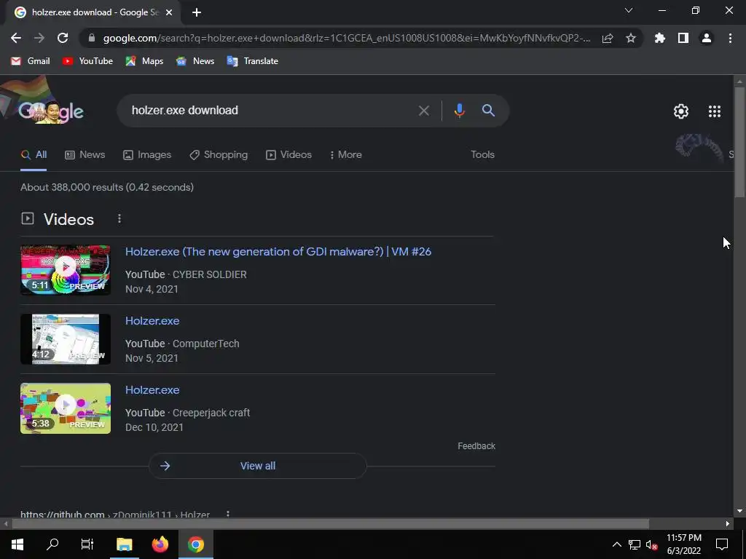Reload the page with refresh icon
Image resolution: width=746 pixels, height=559 pixels.
tap(63, 38)
